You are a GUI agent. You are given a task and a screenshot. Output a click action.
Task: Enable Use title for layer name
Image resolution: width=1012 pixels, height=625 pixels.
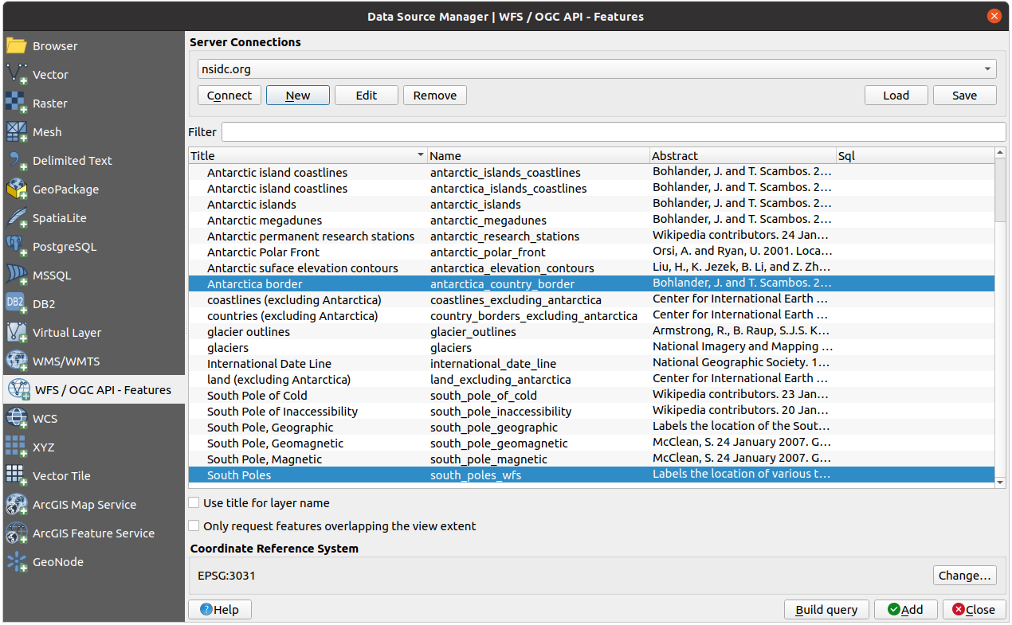tap(194, 503)
